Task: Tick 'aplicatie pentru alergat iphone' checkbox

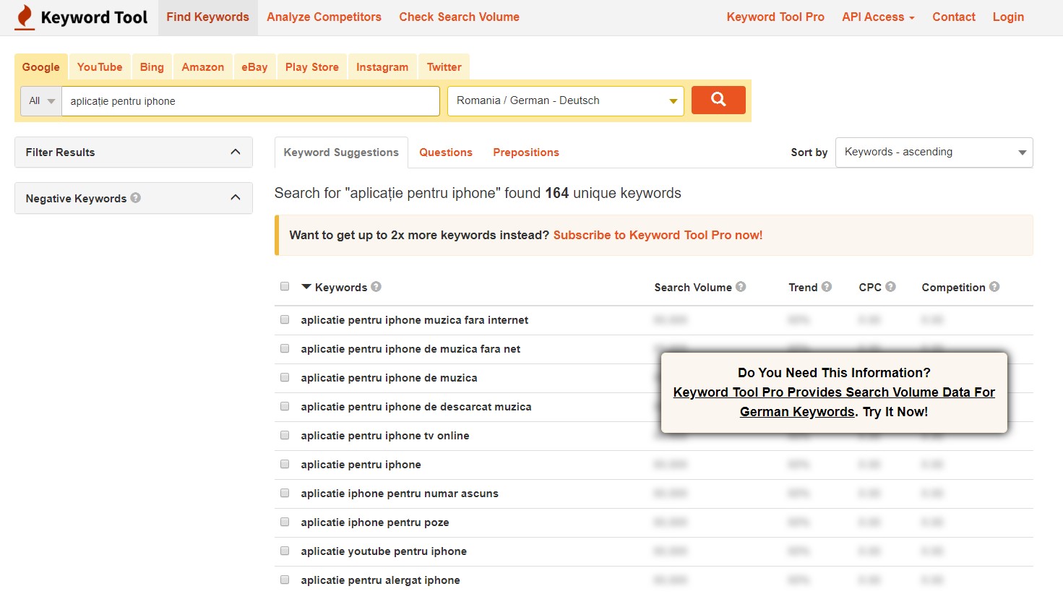Action: pyautogui.click(x=285, y=580)
